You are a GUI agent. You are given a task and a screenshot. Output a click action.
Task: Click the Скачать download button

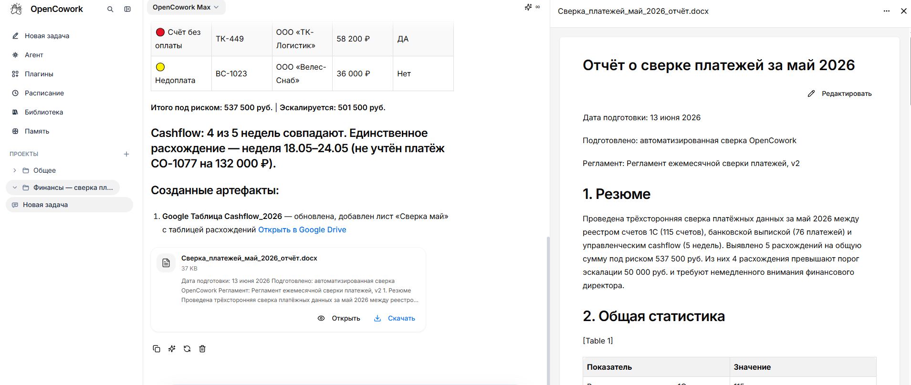395,318
